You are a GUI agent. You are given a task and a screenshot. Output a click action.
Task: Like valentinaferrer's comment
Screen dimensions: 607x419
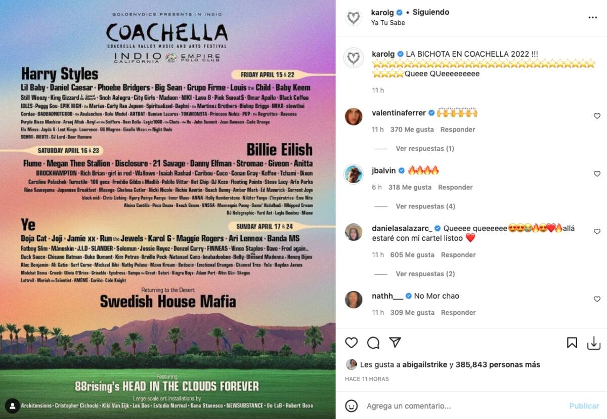597,116
